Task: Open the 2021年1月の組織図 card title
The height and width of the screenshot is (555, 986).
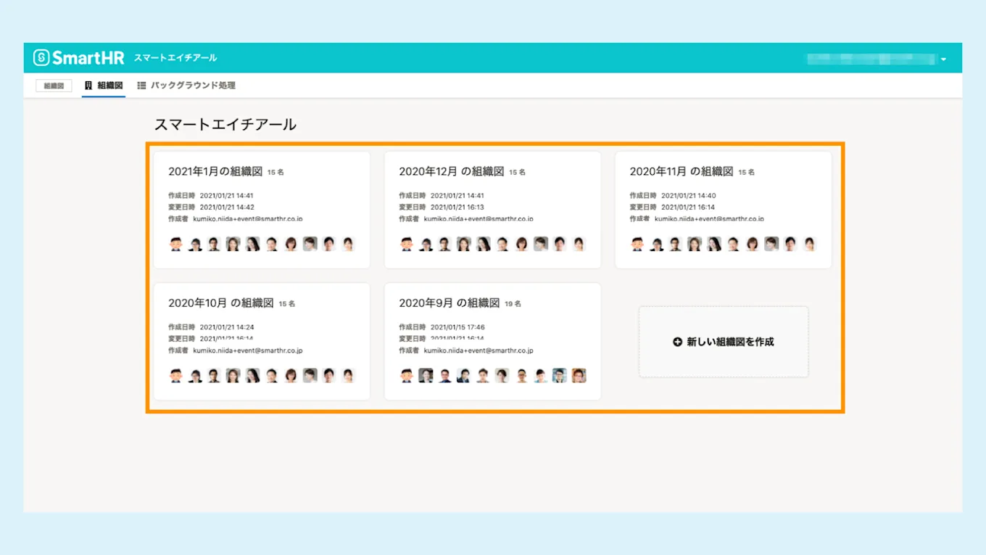Action: pyautogui.click(x=215, y=172)
